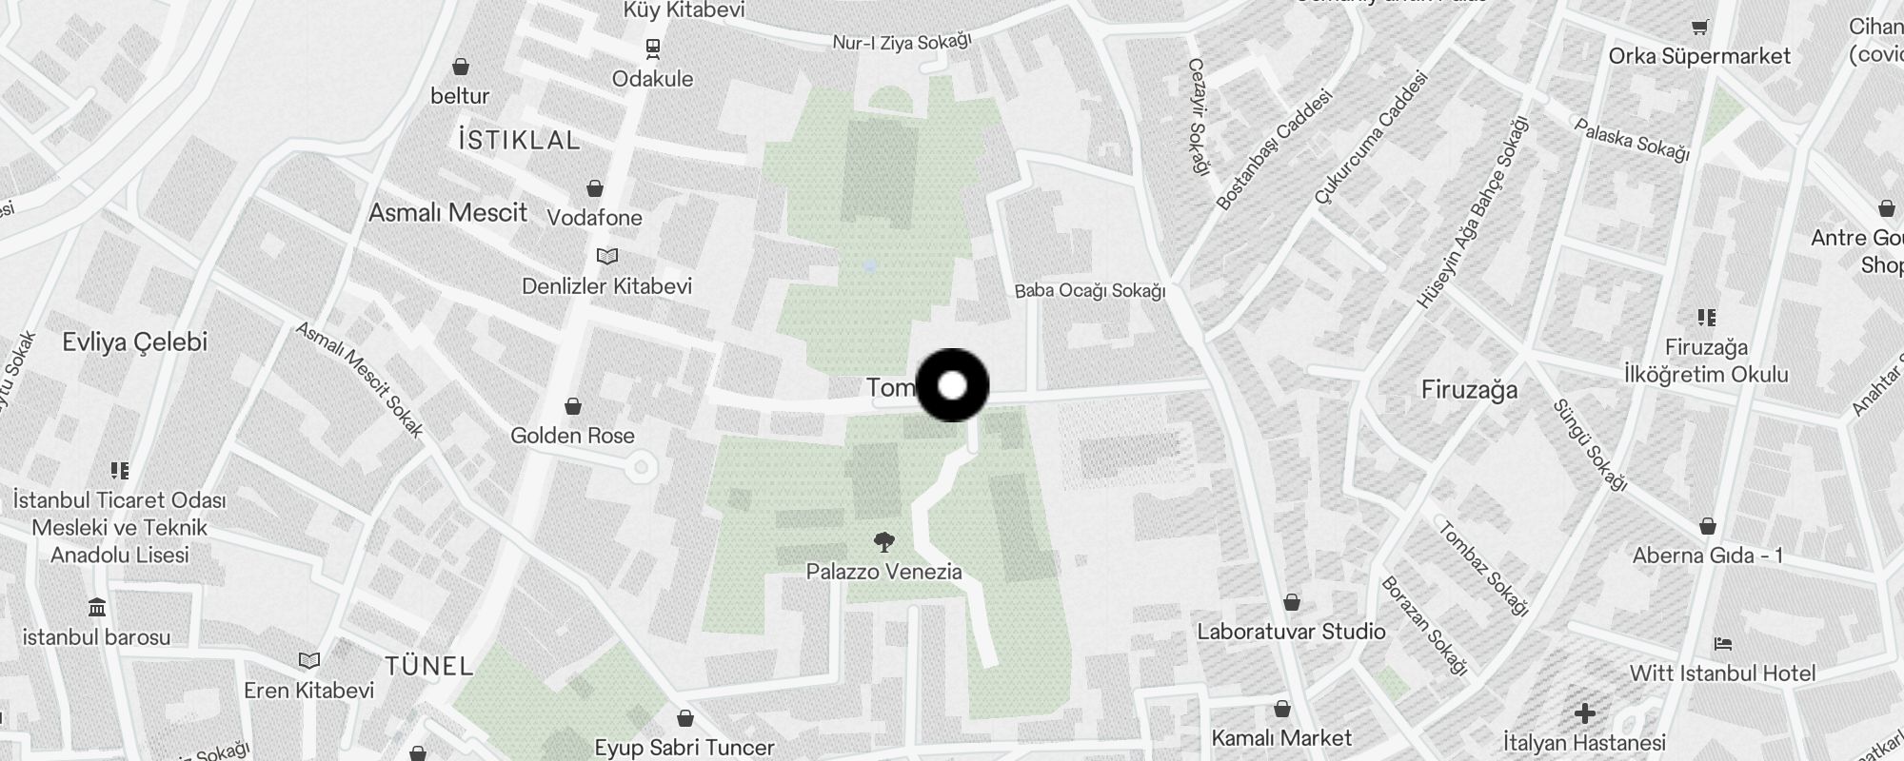Click the İtalyan Hastanesi hospital cross icon

[x=1585, y=712]
